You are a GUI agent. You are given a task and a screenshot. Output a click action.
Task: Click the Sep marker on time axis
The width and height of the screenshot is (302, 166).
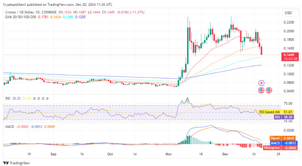coord(53,153)
